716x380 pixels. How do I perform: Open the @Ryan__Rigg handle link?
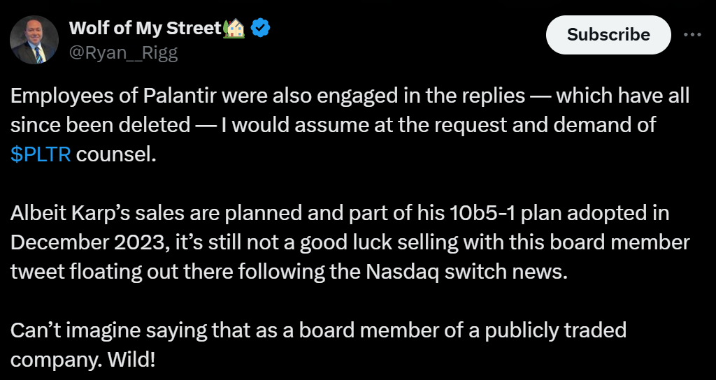coord(123,53)
